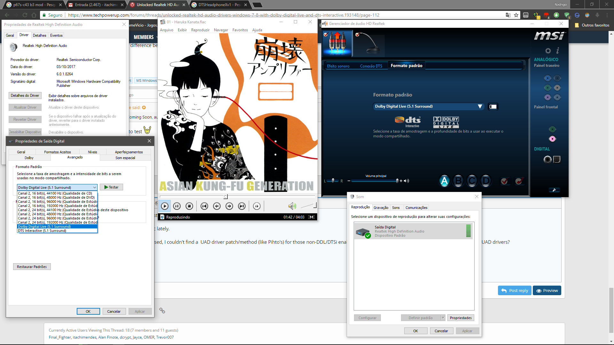Toggle the checkmark on the speakers device
Viewport: 614px width, 345px height.
click(x=326, y=34)
